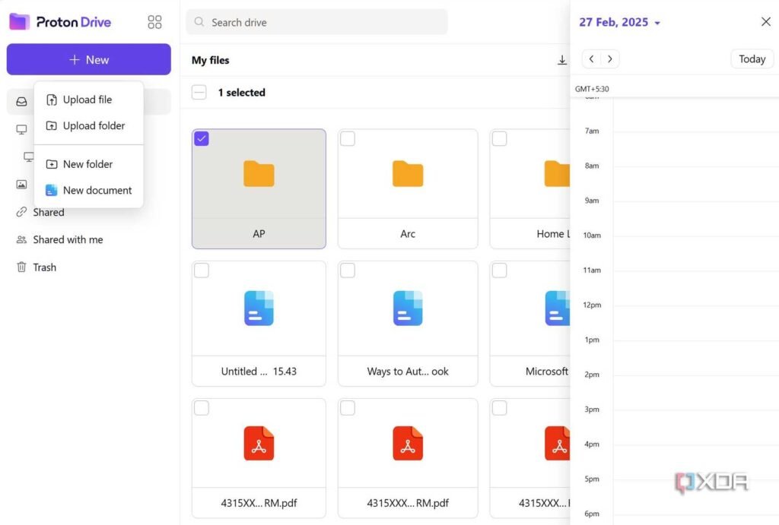This screenshot has height=525, width=779.
Task: Focus the Search drive field
Action: (317, 22)
